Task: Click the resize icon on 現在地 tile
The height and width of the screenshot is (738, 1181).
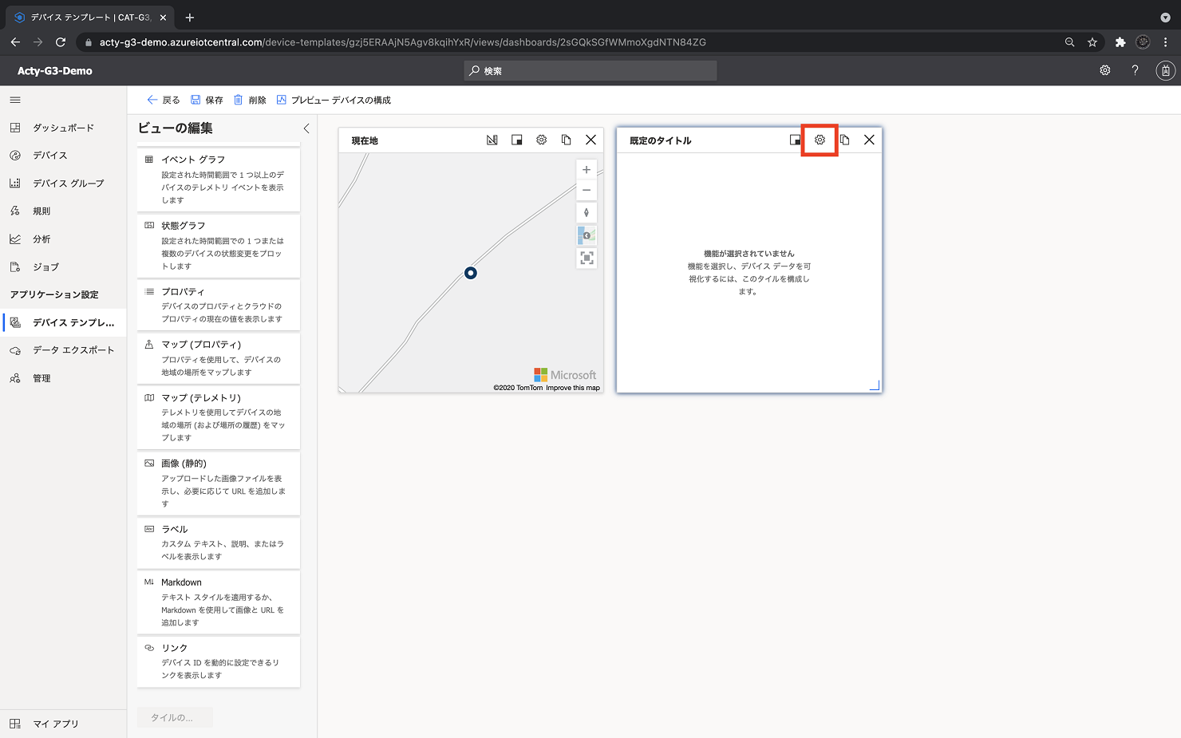Action: coord(516,140)
